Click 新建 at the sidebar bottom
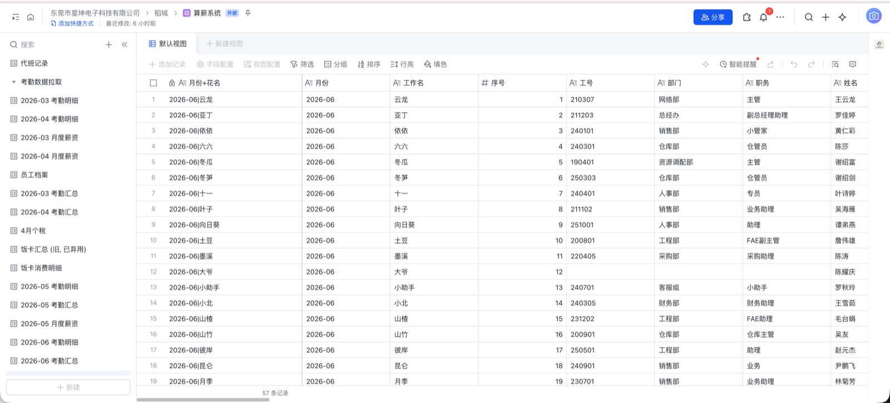 pos(68,387)
